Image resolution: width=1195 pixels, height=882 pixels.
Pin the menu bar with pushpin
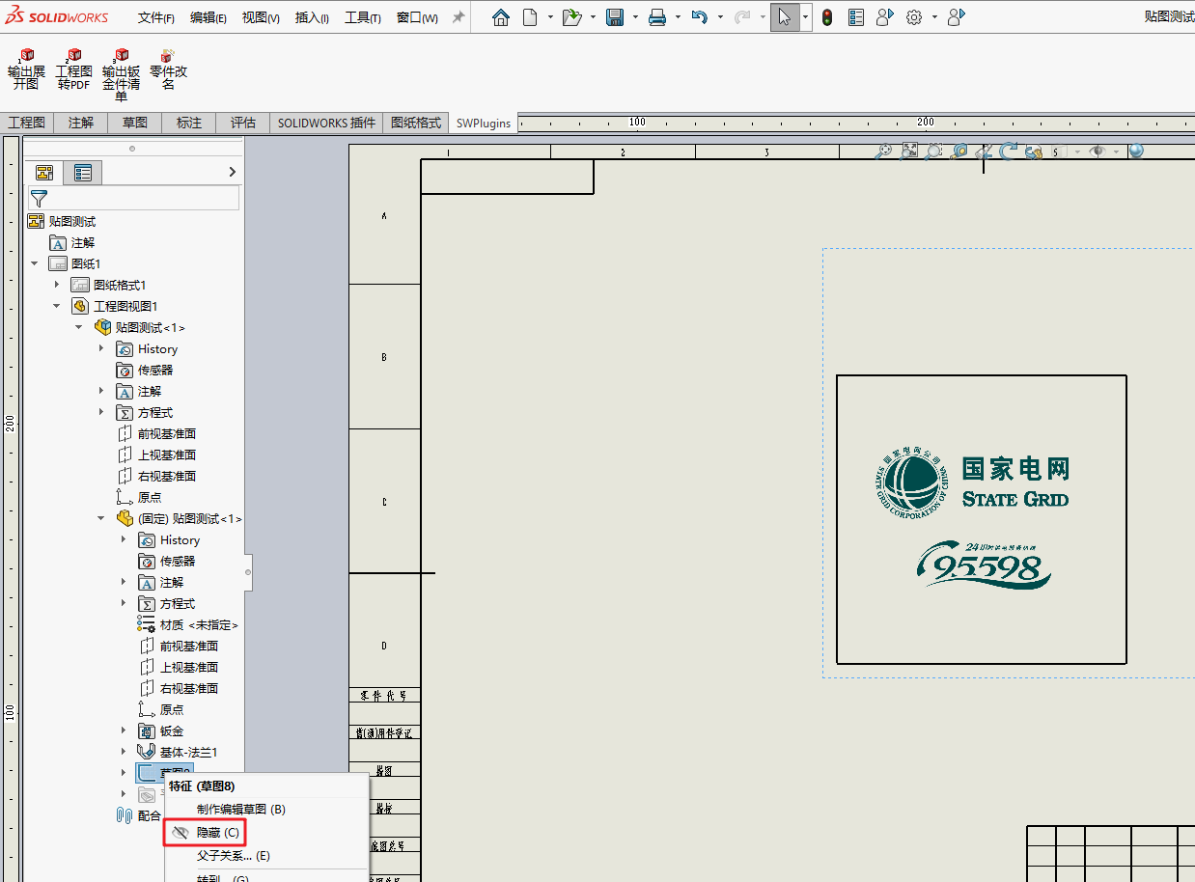coord(459,17)
